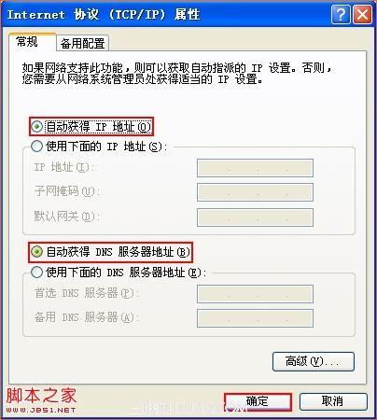The width and height of the screenshot is (377, 420).
Task: Click the 子网掩码 input field
Action: pyautogui.click(x=255, y=192)
